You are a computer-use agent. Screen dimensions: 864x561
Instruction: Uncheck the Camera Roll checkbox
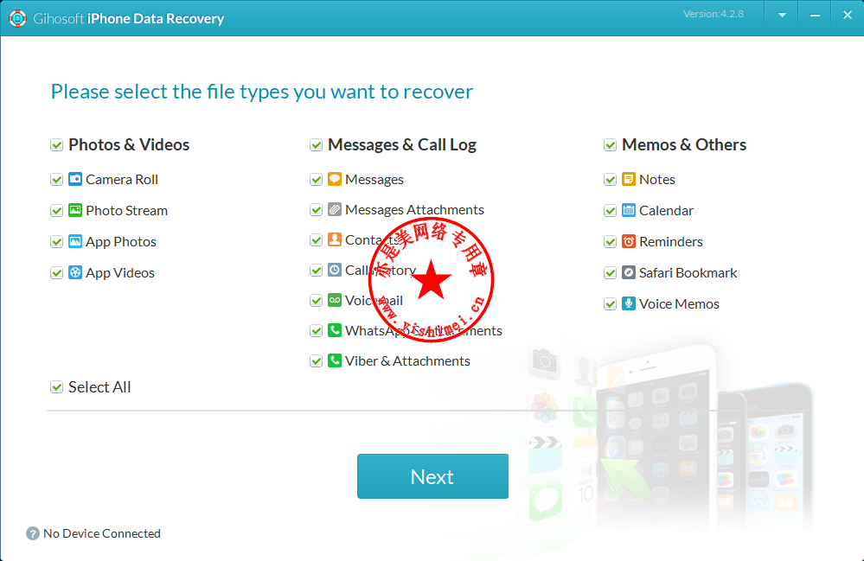[x=57, y=180]
